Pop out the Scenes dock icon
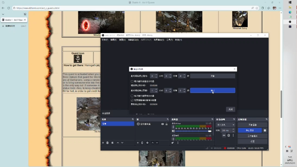Image resolution: width=297 pixels, height=167 pixels. pyautogui.click(x=133, y=119)
